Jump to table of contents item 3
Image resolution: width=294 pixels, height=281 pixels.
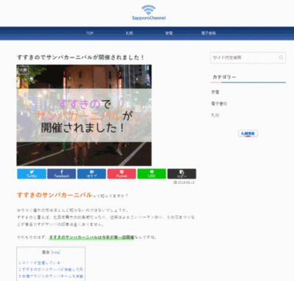coord(51,277)
